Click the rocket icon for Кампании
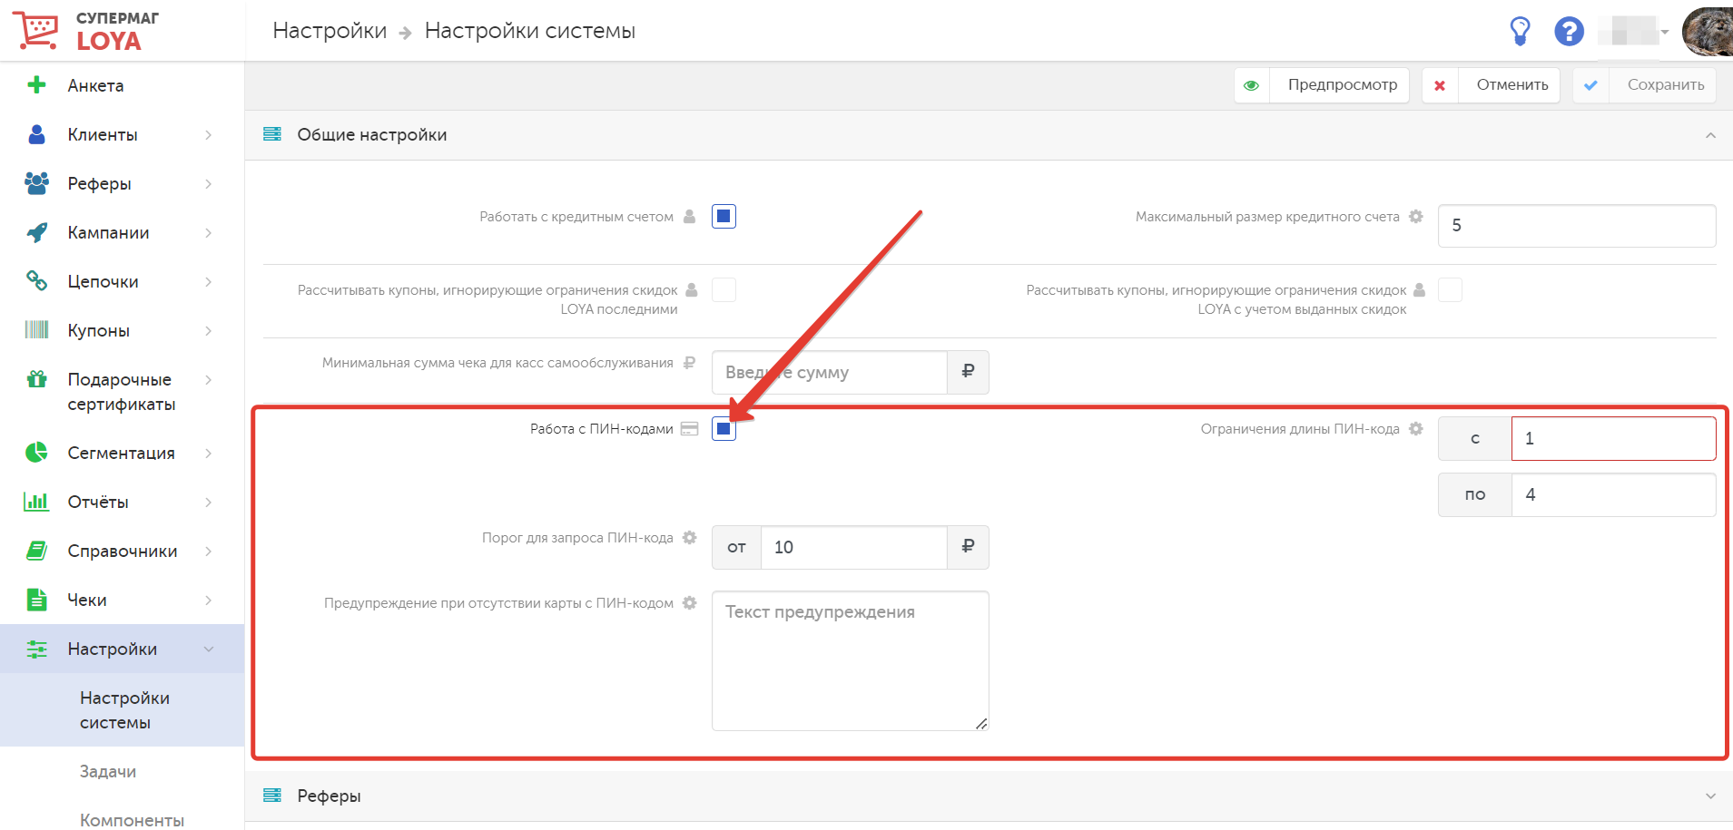Image resolution: width=1733 pixels, height=830 pixels. pos(36,233)
